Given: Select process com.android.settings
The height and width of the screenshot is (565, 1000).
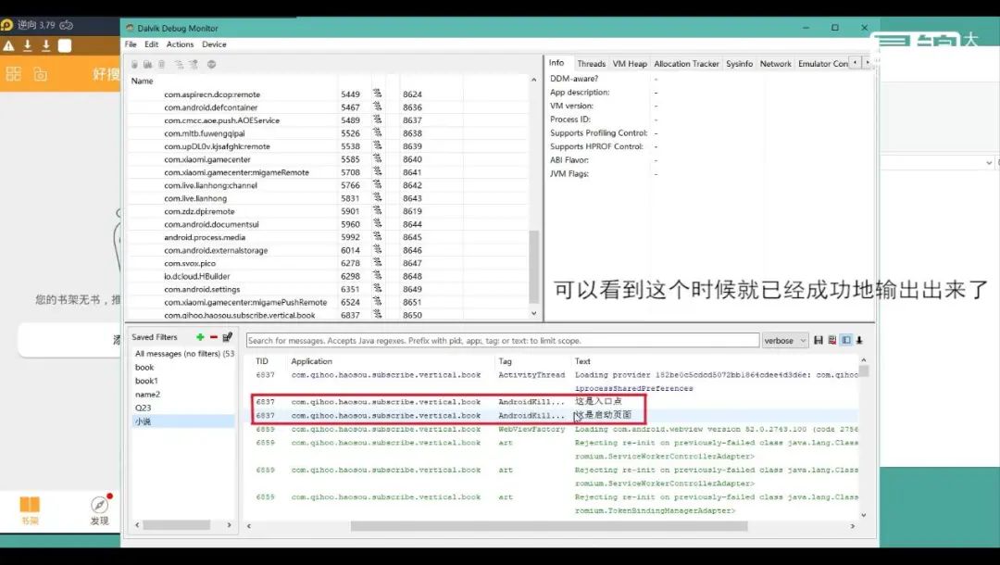Looking at the screenshot, I should coord(329,290).
